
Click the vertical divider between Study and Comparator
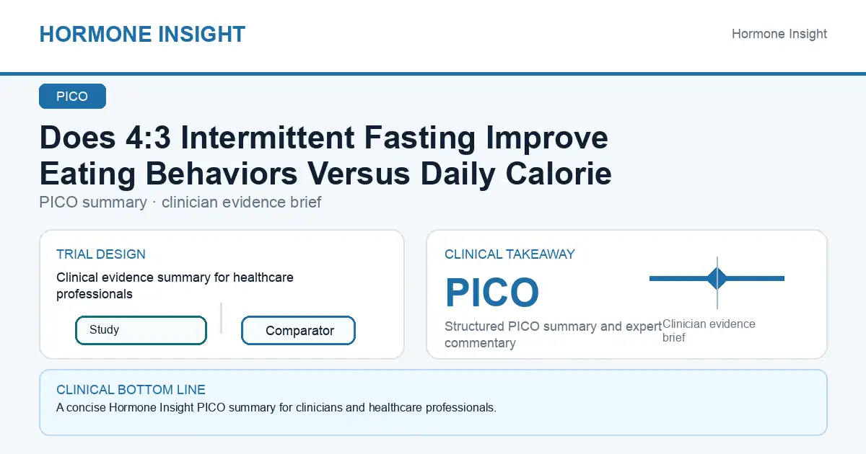point(221,318)
